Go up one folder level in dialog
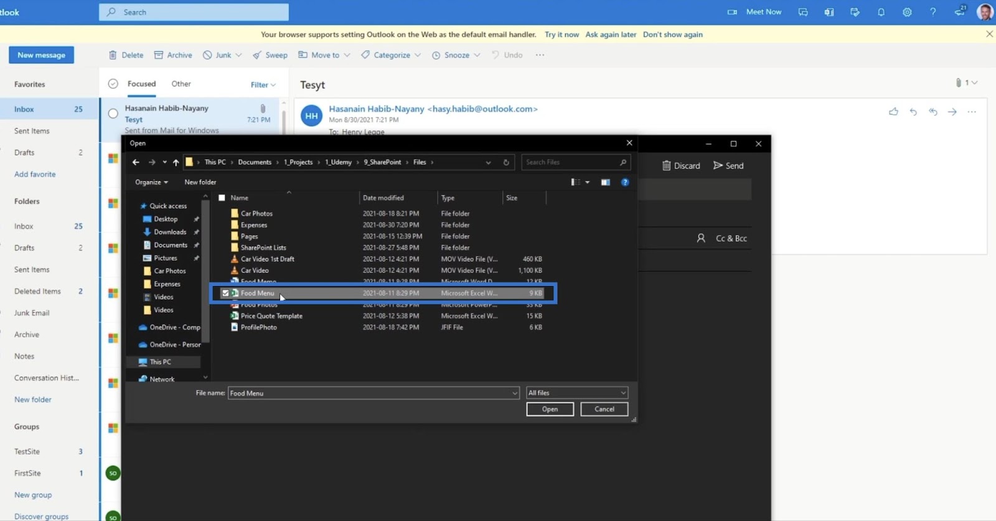This screenshot has width=996, height=521. pos(176,162)
